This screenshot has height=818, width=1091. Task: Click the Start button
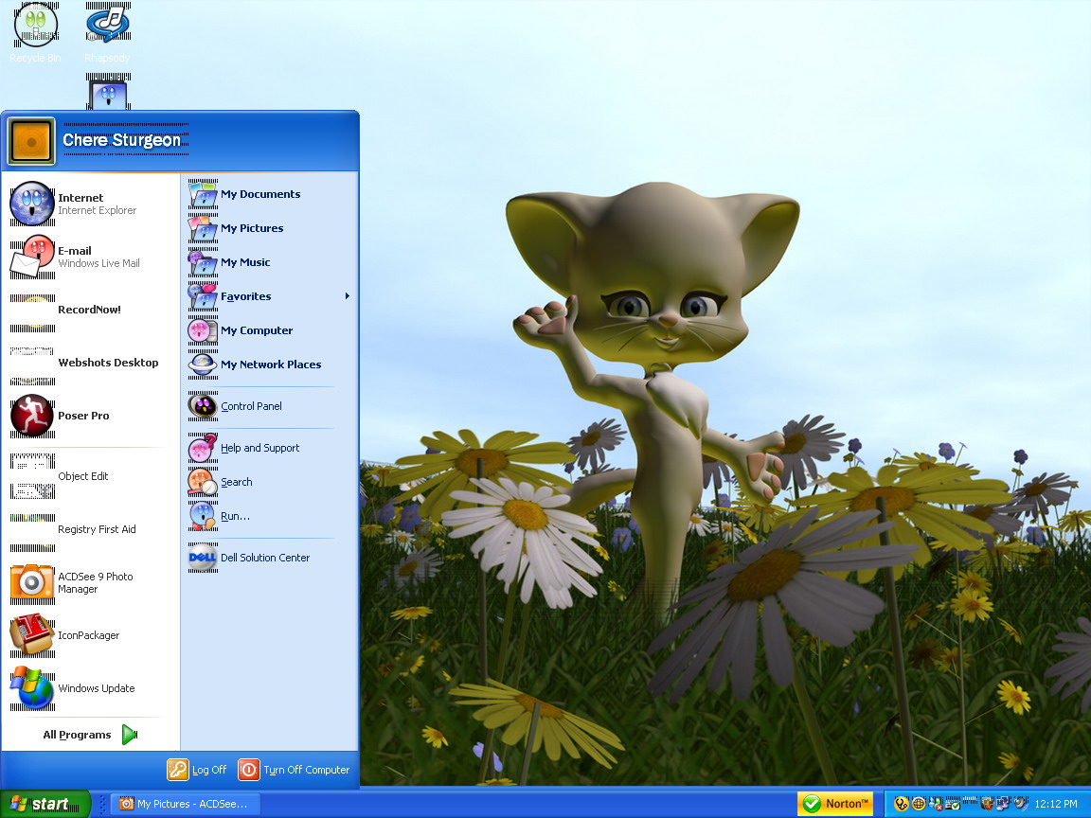45,804
